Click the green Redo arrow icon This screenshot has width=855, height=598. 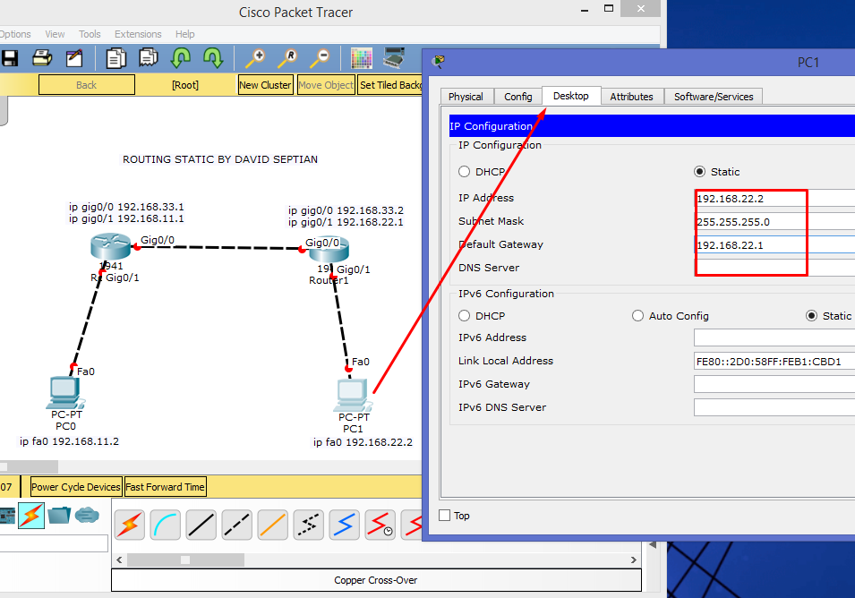[x=215, y=58]
